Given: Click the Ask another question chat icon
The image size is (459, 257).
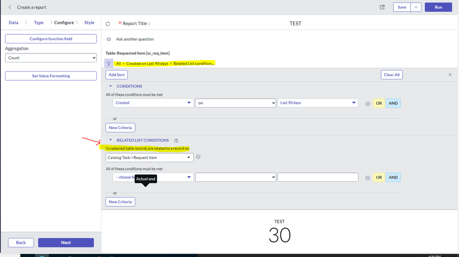Looking at the screenshot, I should (109, 39).
